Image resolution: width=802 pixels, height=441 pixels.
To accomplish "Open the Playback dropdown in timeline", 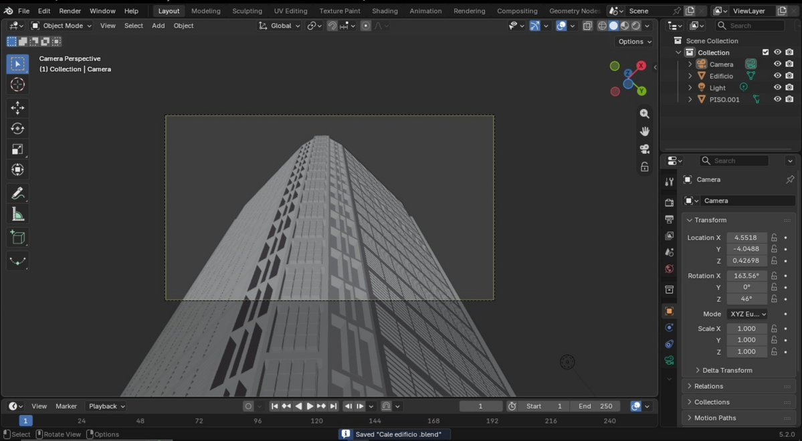I will [106, 406].
